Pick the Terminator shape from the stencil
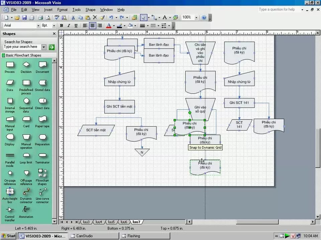Image resolution: width=321 pixels, height=240 pixels. pos(42,158)
